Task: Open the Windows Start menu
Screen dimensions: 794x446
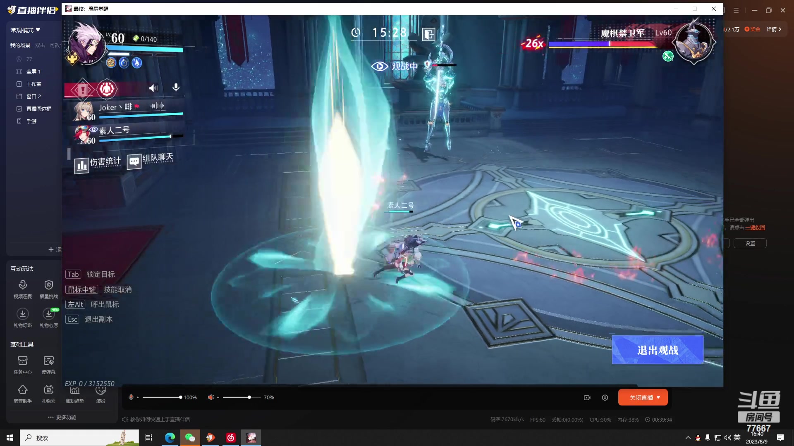Action: (x=10, y=438)
